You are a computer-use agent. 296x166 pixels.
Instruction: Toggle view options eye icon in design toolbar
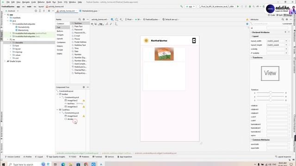point(92,24)
